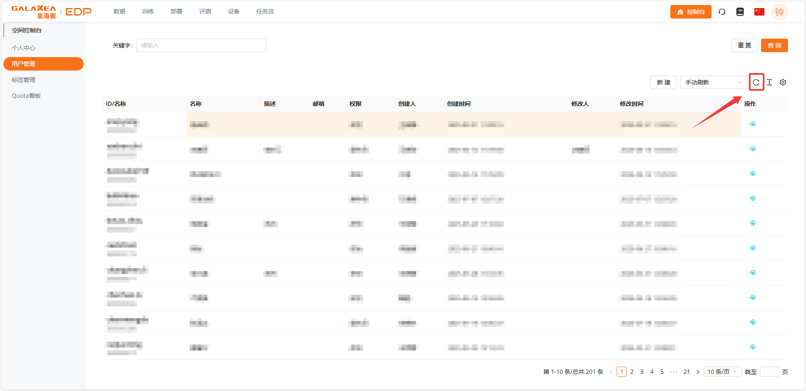Open the 10 条/页 page size dropdown
Screen dimensions: 806x391
pyautogui.click(x=722, y=372)
